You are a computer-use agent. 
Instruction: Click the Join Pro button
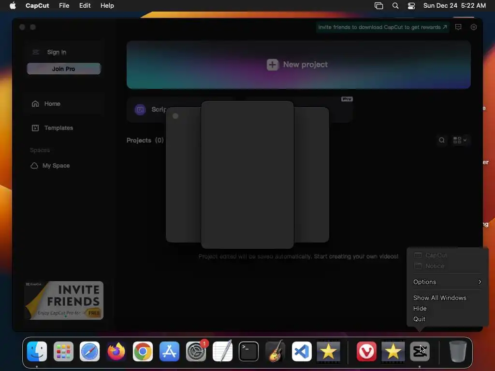(64, 69)
